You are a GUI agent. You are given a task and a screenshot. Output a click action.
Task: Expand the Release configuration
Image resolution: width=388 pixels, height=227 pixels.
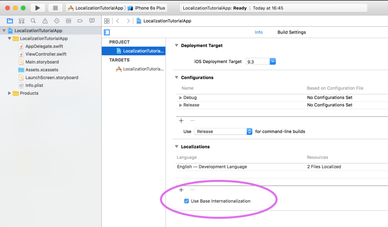(180, 105)
